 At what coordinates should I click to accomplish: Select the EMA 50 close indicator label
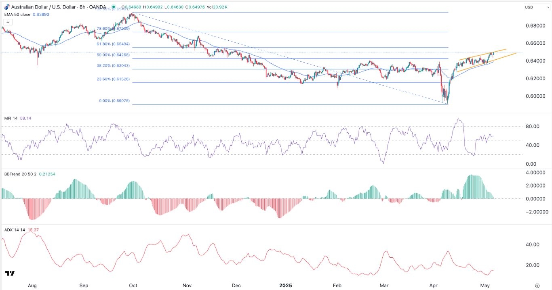(18, 14)
